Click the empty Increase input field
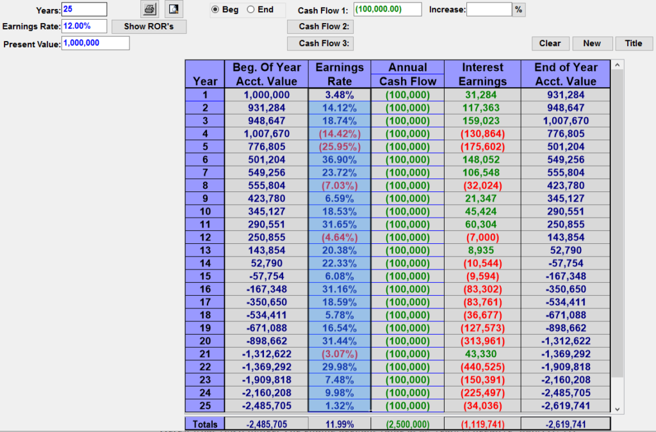This screenshot has width=656, height=432. click(489, 10)
